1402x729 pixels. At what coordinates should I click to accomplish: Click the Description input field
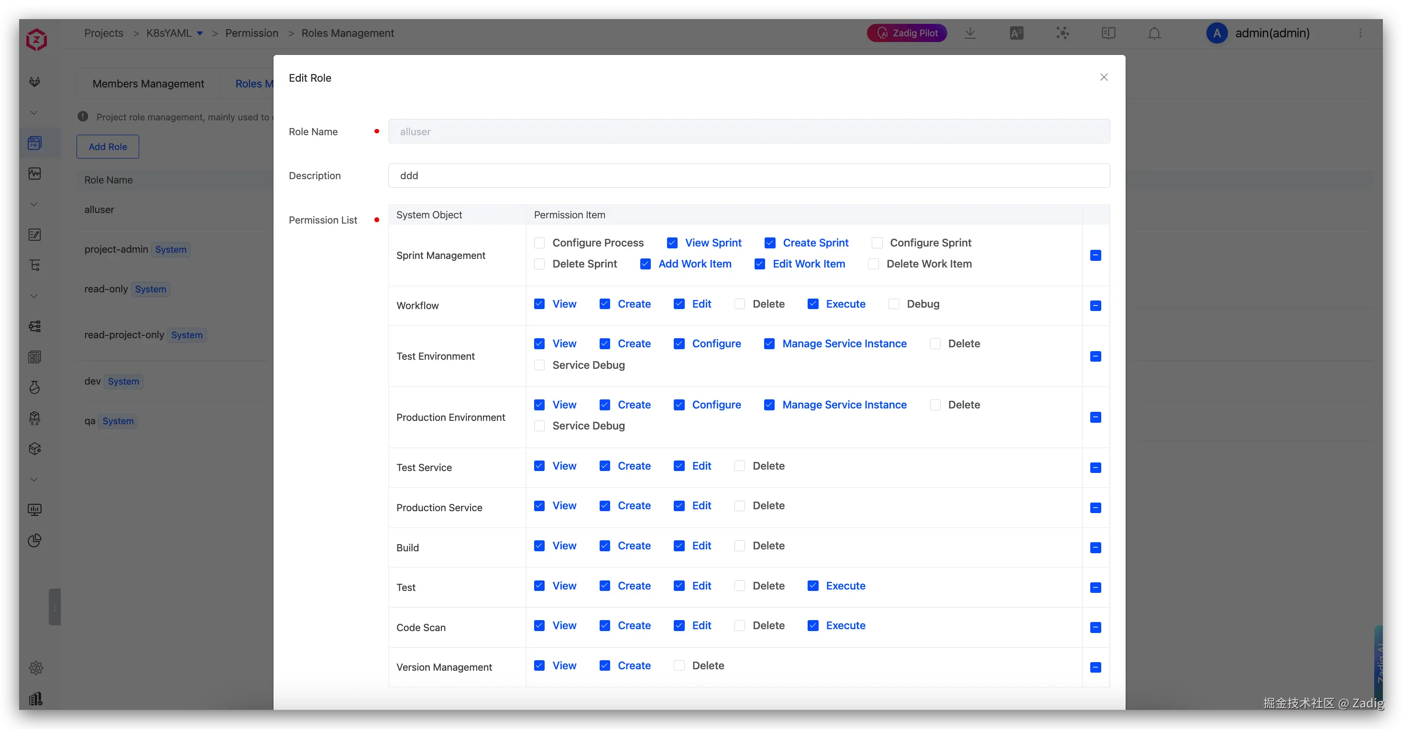pos(748,176)
